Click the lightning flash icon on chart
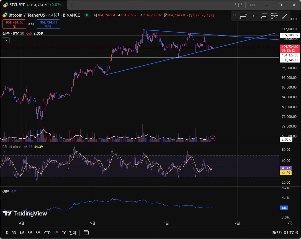 click(212, 138)
